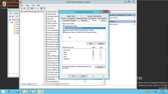Click the Cancel button
This screenshot has width=168, height=94.
pyautogui.click(x=83, y=76)
